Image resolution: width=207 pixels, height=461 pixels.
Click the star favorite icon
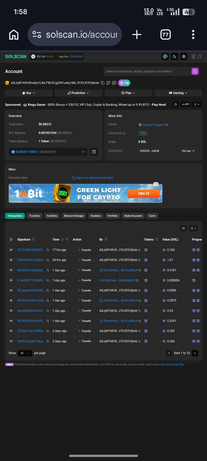pyautogui.click(x=176, y=104)
